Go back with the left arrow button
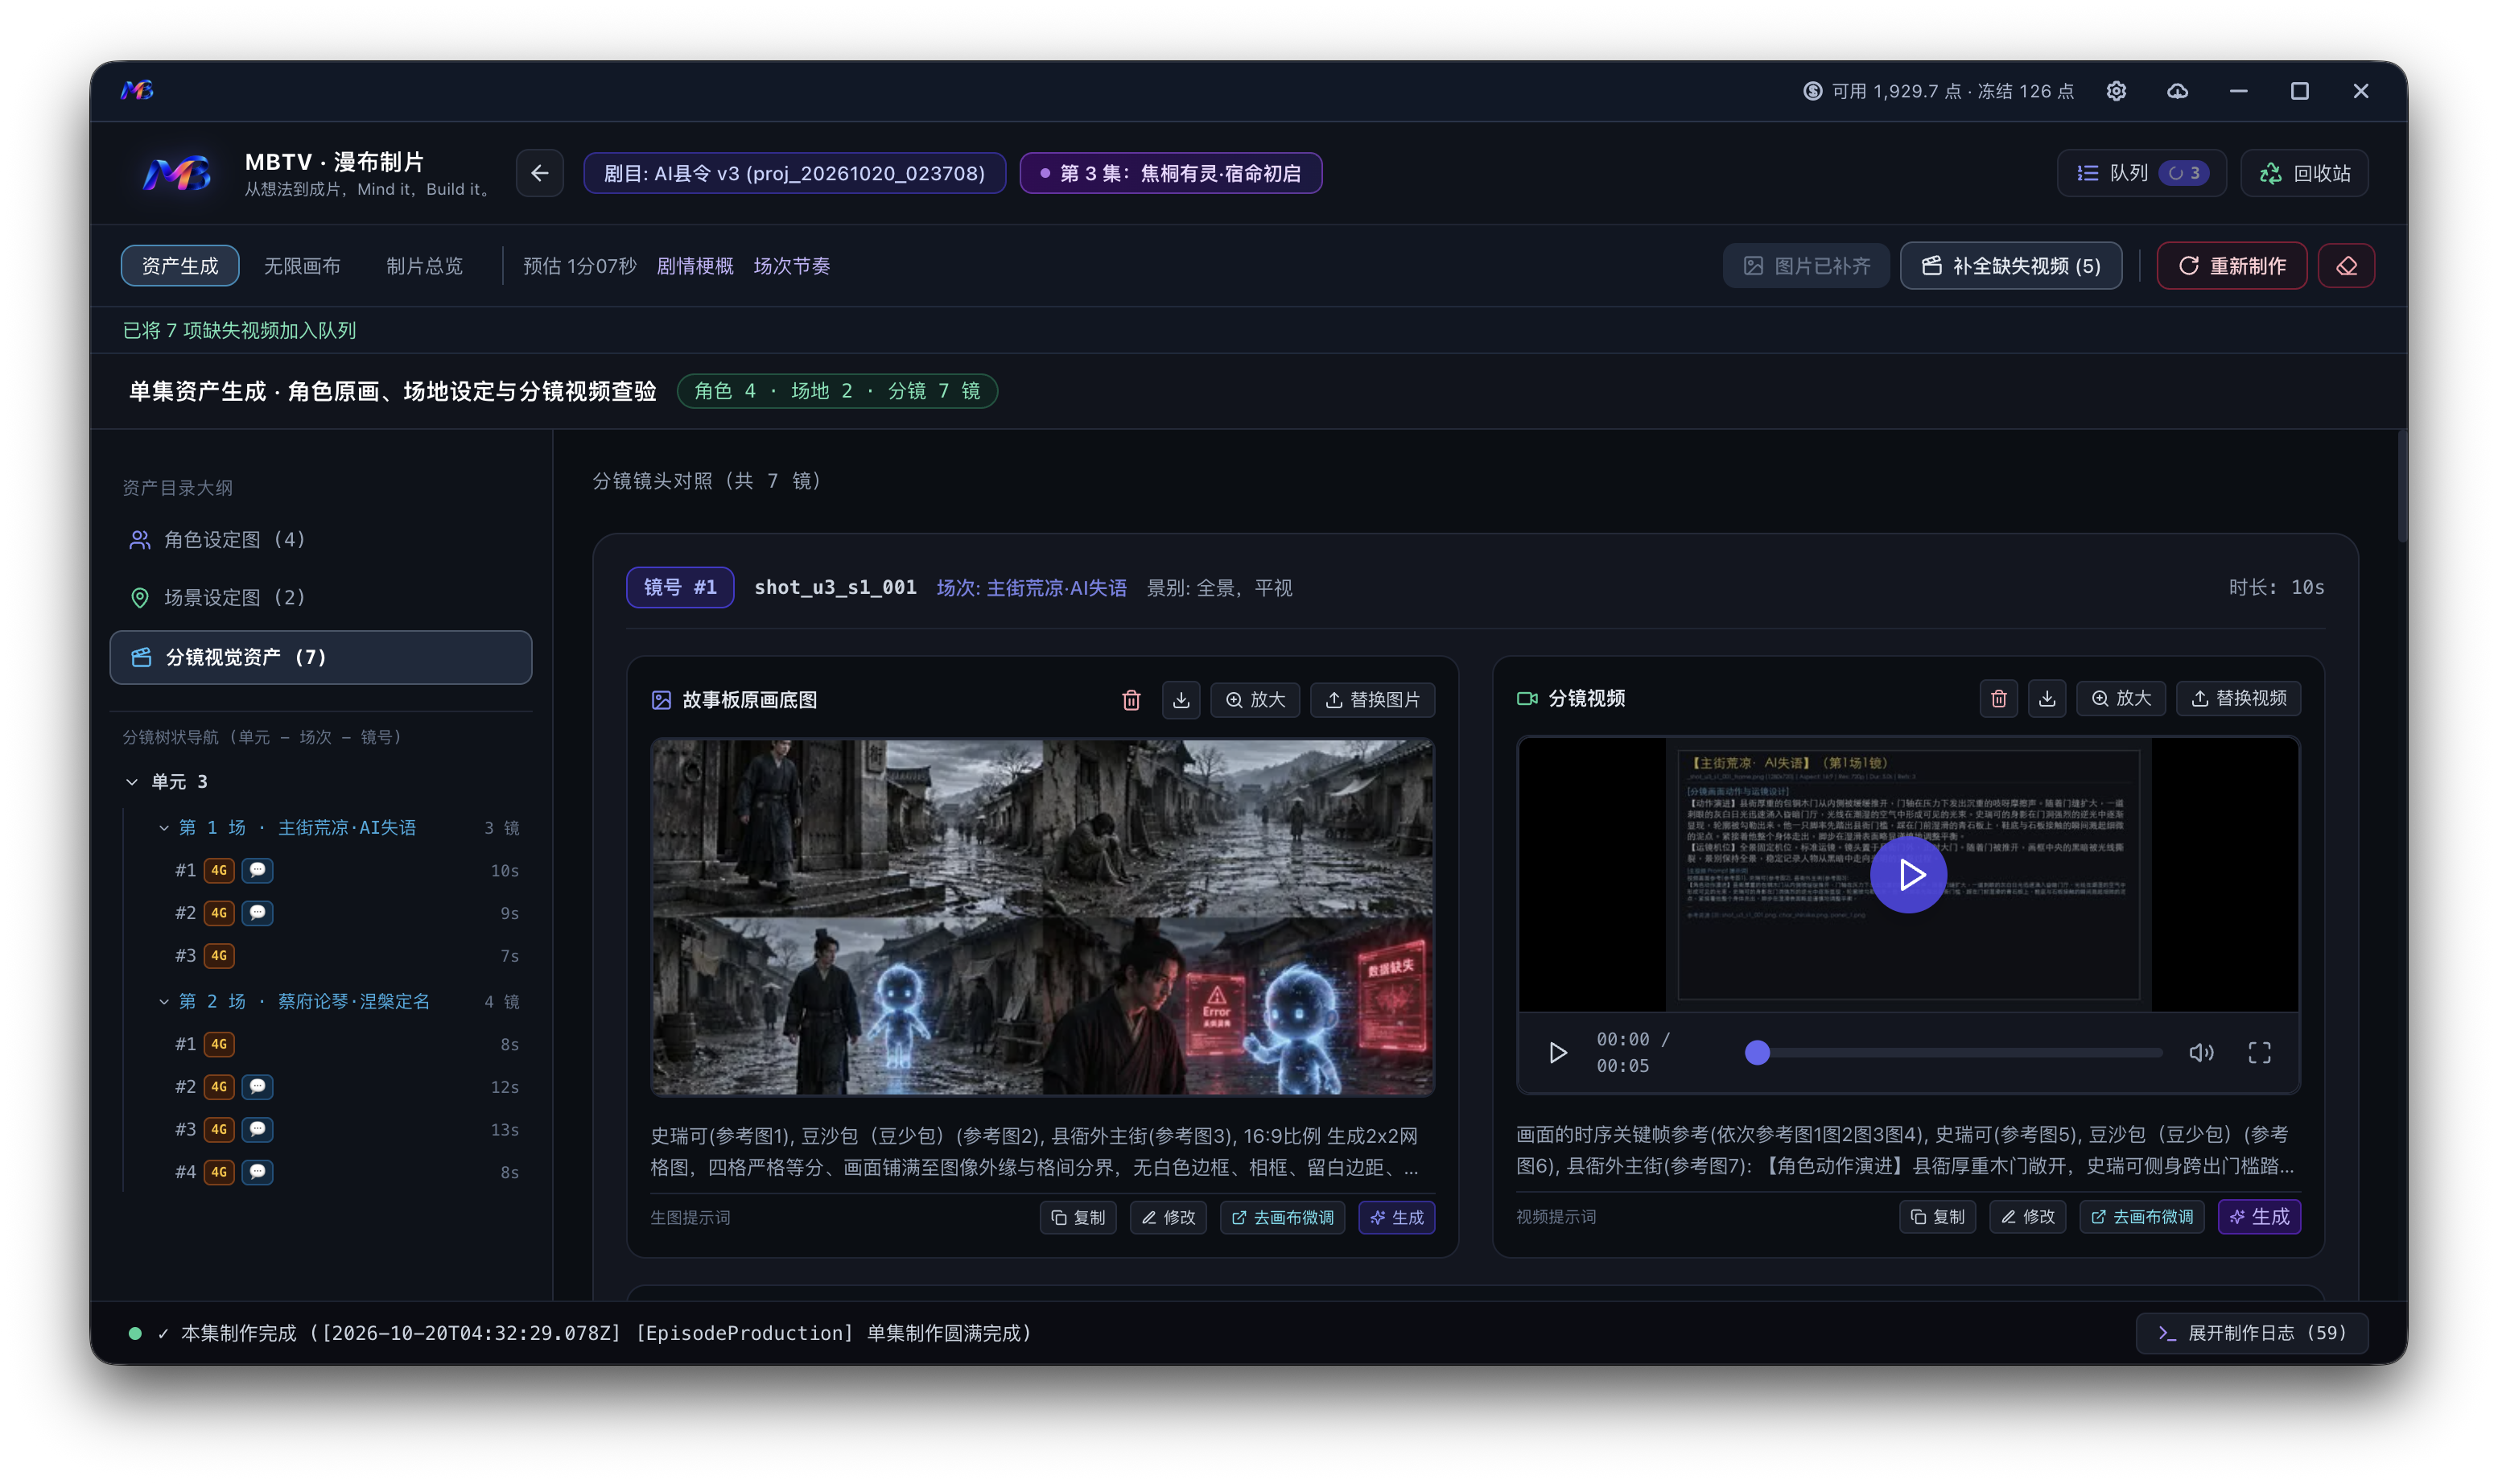The height and width of the screenshot is (1484, 2498). 539,173
